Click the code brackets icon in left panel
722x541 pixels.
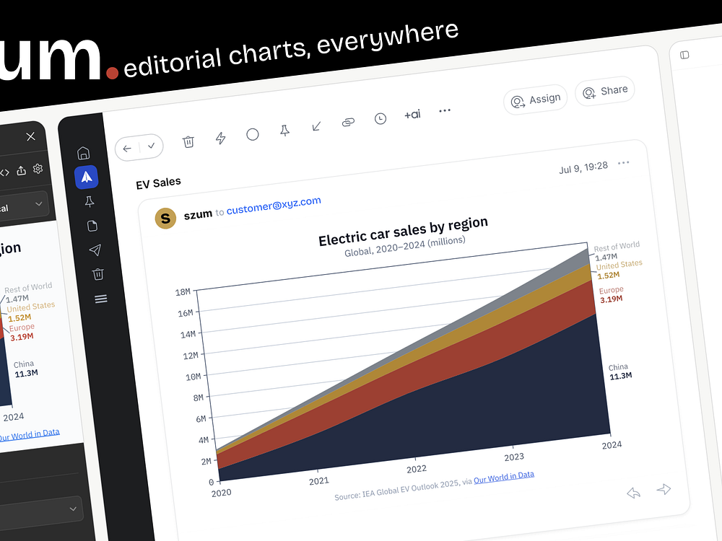[x=4, y=173]
